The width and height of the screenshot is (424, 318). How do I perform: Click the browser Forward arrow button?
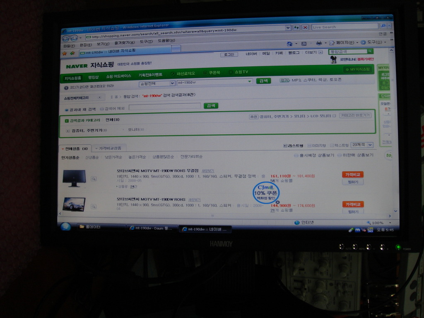pos(74,38)
